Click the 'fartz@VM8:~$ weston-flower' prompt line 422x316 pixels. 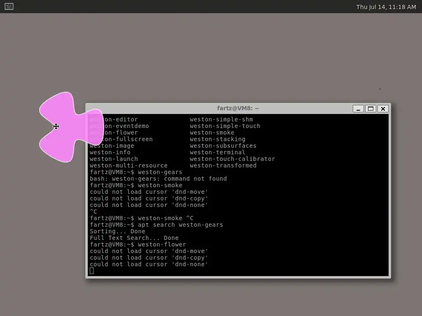138,244
